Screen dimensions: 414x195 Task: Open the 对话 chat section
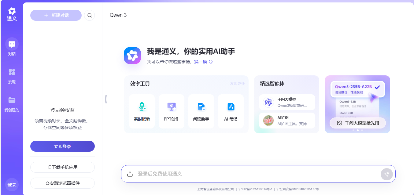[12, 47]
